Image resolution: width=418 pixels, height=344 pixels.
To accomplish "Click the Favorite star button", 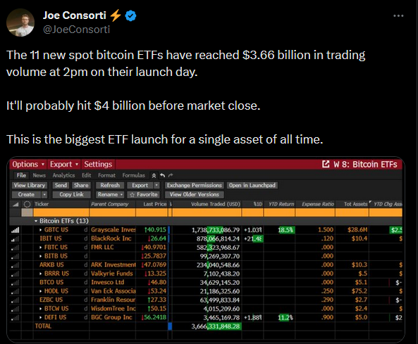I will 143,194.
